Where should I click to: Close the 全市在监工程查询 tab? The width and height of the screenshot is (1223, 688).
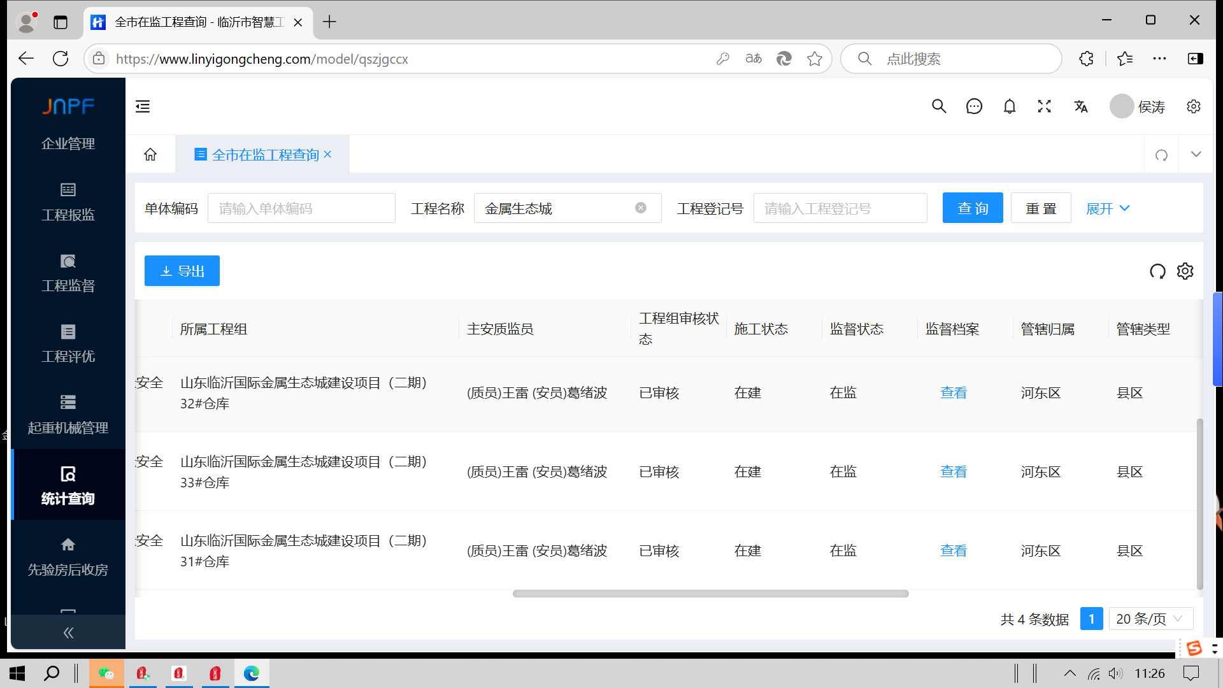327,154
